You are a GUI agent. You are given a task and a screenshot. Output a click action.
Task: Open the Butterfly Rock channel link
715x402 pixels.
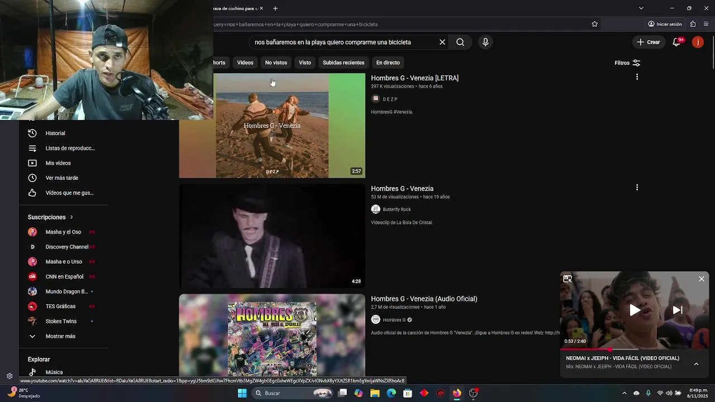pos(397,209)
